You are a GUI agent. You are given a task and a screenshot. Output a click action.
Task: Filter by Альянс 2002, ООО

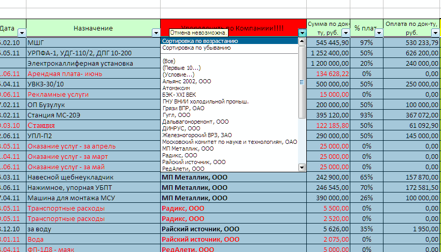230,81
